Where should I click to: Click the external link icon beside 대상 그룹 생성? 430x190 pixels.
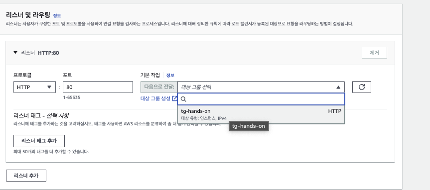174,98
